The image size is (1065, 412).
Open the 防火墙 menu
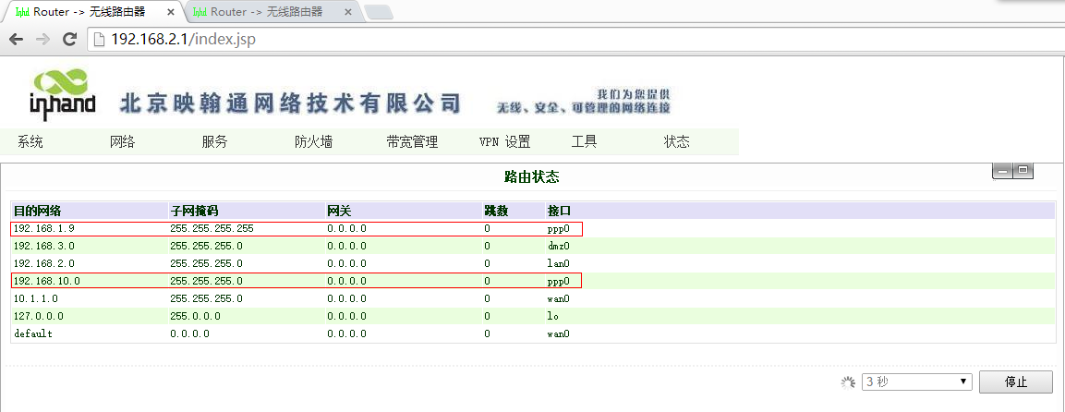(x=314, y=142)
